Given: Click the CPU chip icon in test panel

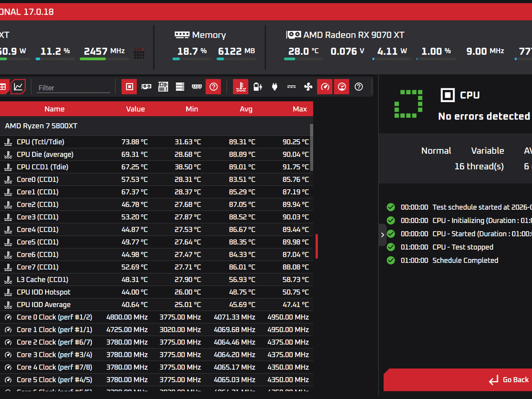Looking at the screenshot, I should coord(448,95).
